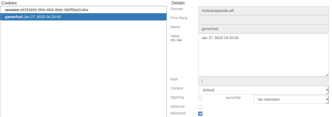Grab the Value text area resize handle
This screenshot has height=117, width=332.
pos(327,75)
